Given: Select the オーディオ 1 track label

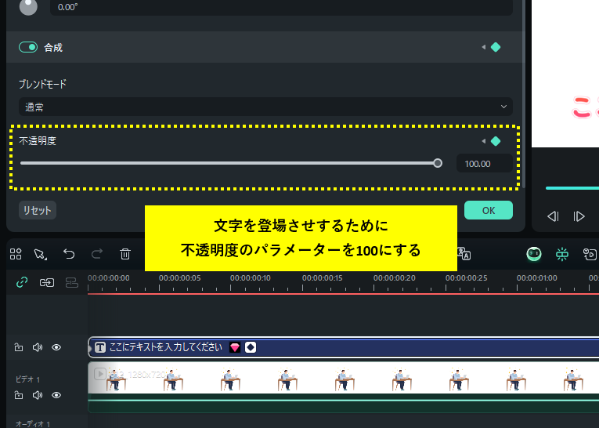Looking at the screenshot, I should point(33,424).
